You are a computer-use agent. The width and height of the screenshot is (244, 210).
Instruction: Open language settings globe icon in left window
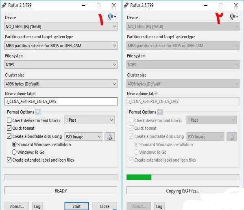click(112, 17)
